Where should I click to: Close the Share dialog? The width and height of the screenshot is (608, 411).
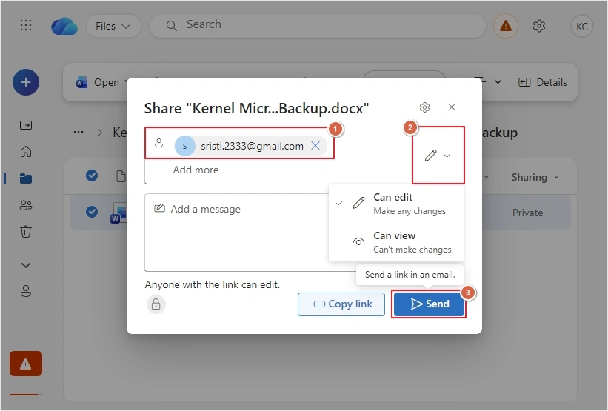pos(451,107)
